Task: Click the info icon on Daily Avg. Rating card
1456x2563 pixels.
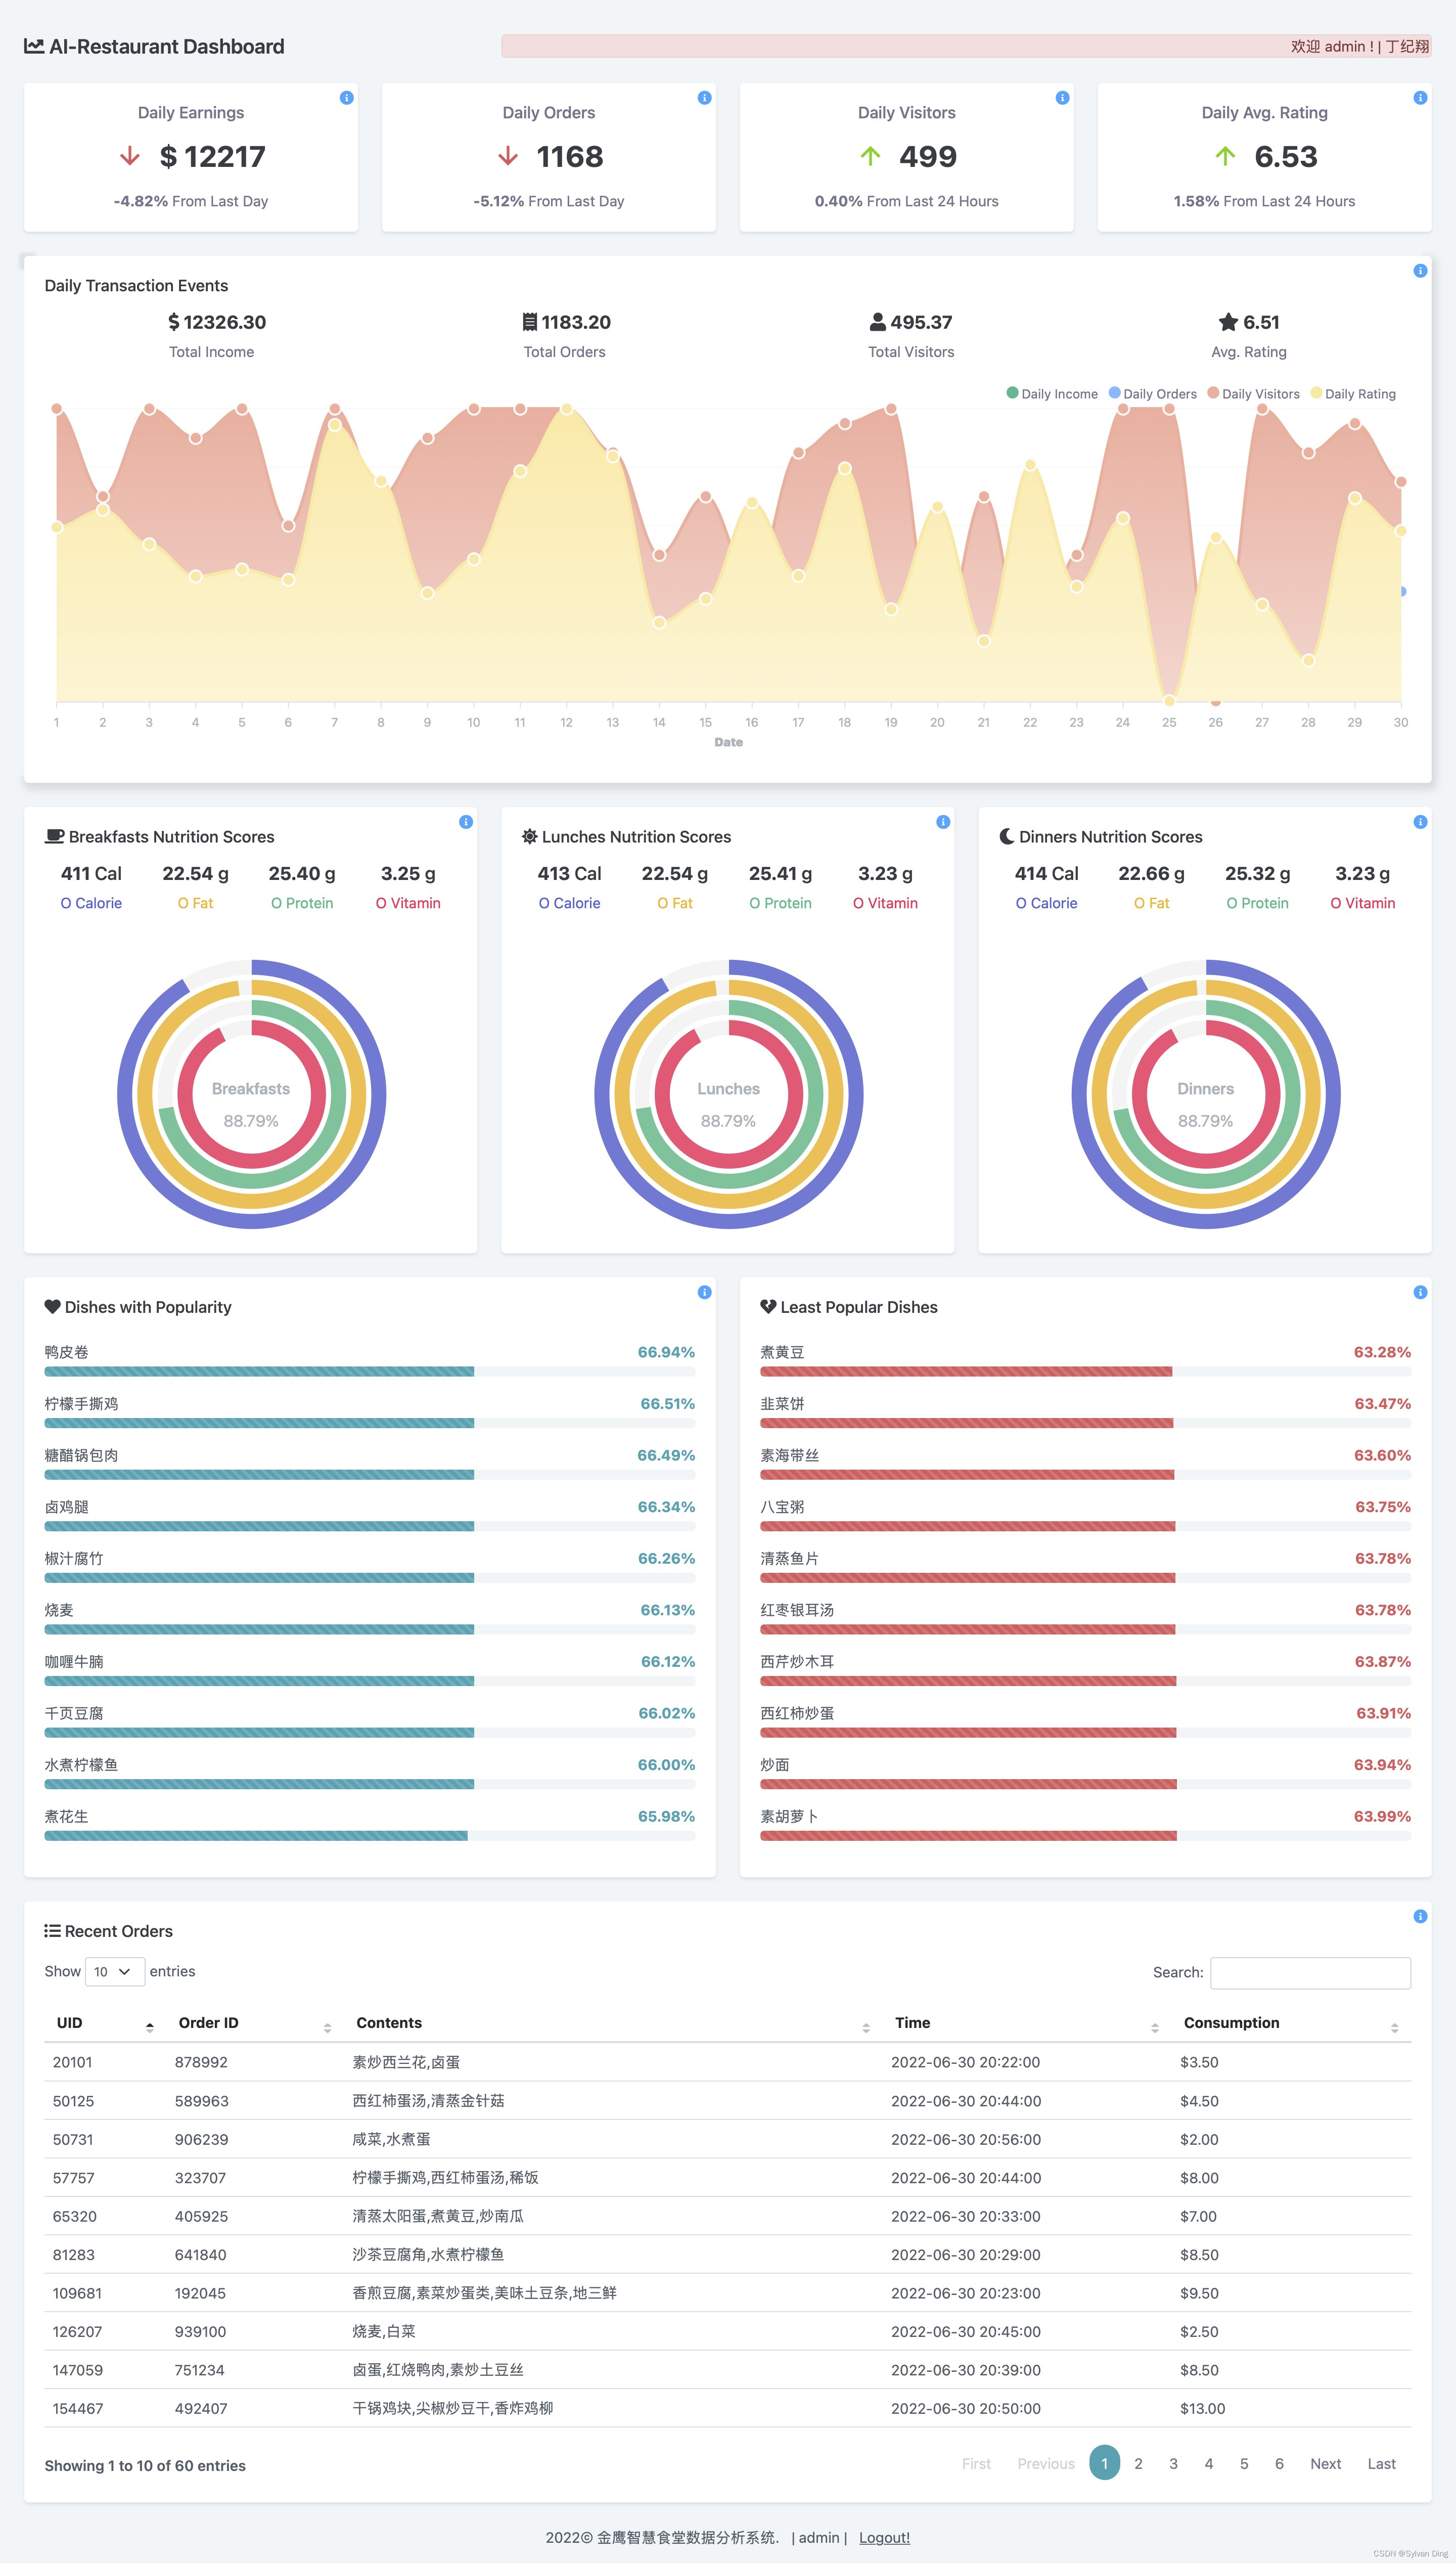Action: click(1420, 98)
